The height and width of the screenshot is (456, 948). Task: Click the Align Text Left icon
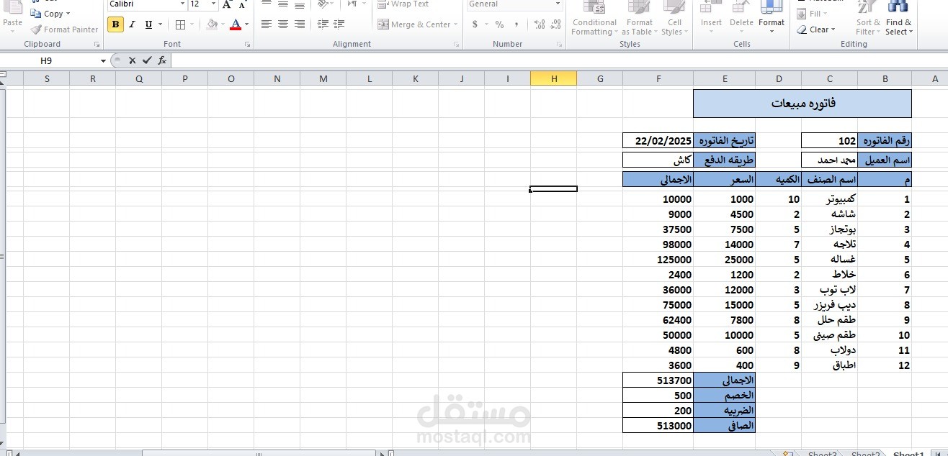pyautogui.click(x=267, y=24)
